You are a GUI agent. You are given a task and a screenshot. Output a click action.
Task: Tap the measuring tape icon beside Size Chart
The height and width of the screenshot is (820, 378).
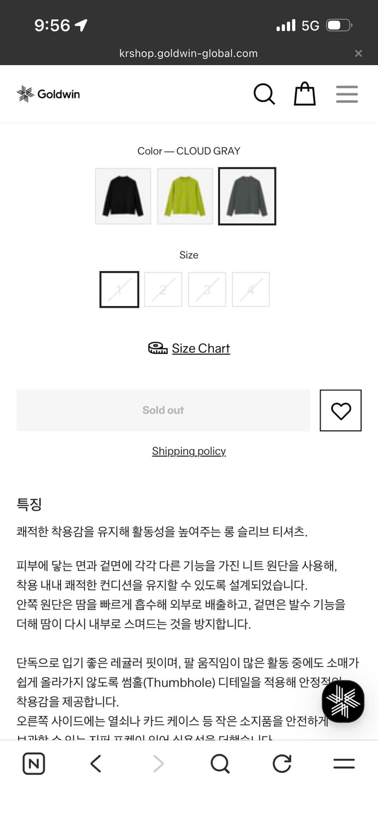(x=158, y=348)
